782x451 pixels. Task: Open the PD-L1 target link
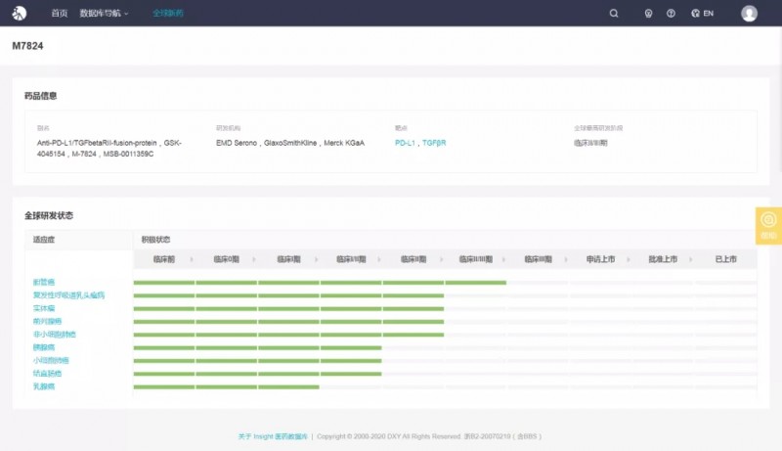405,143
